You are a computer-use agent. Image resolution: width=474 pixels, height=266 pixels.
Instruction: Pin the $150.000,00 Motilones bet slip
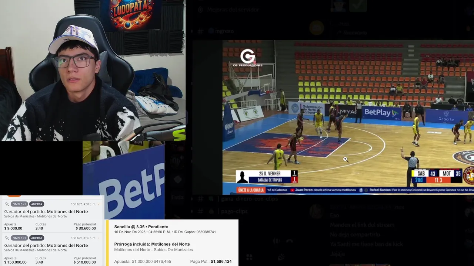point(7,238)
